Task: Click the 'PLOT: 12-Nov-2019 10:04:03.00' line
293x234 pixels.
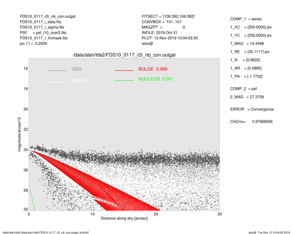Action: [170, 38]
